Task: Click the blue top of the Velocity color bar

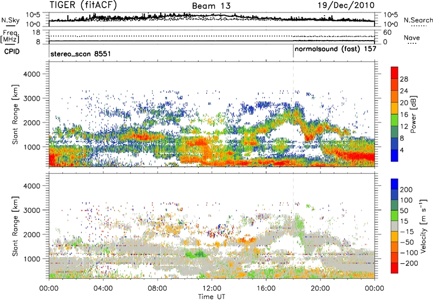Action: 395,184
